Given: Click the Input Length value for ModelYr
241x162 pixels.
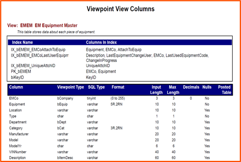Looking at the screenshot, I should click(x=157, y=146).
